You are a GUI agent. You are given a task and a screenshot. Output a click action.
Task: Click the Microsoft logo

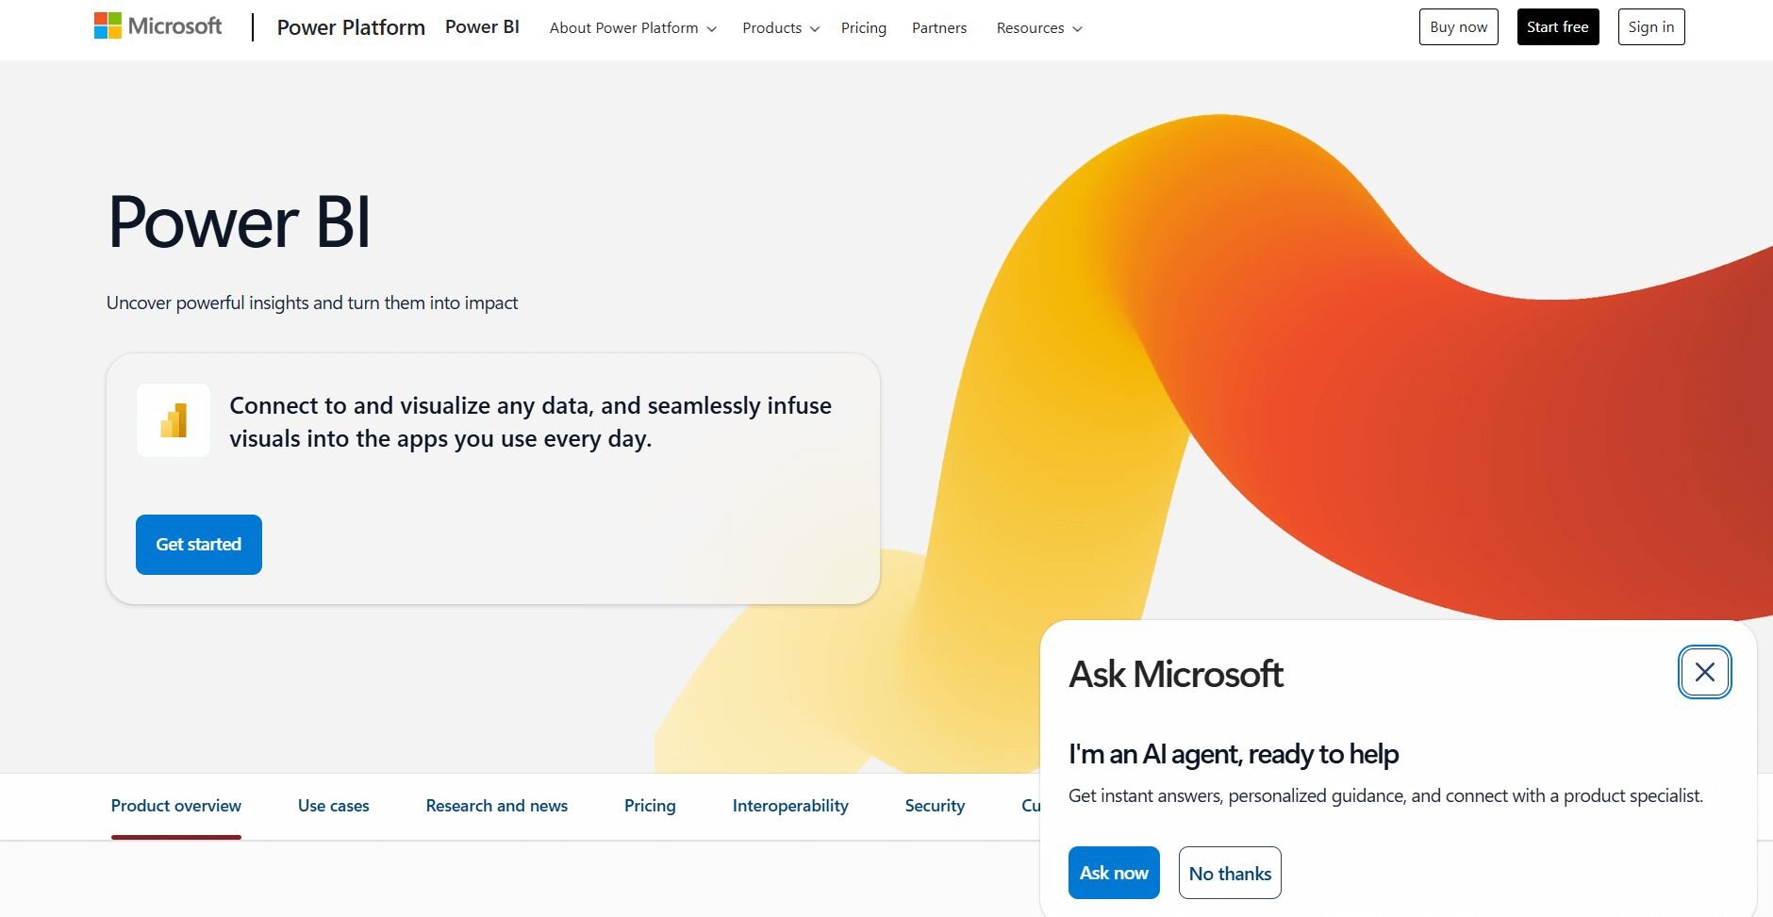pos(157,26)
